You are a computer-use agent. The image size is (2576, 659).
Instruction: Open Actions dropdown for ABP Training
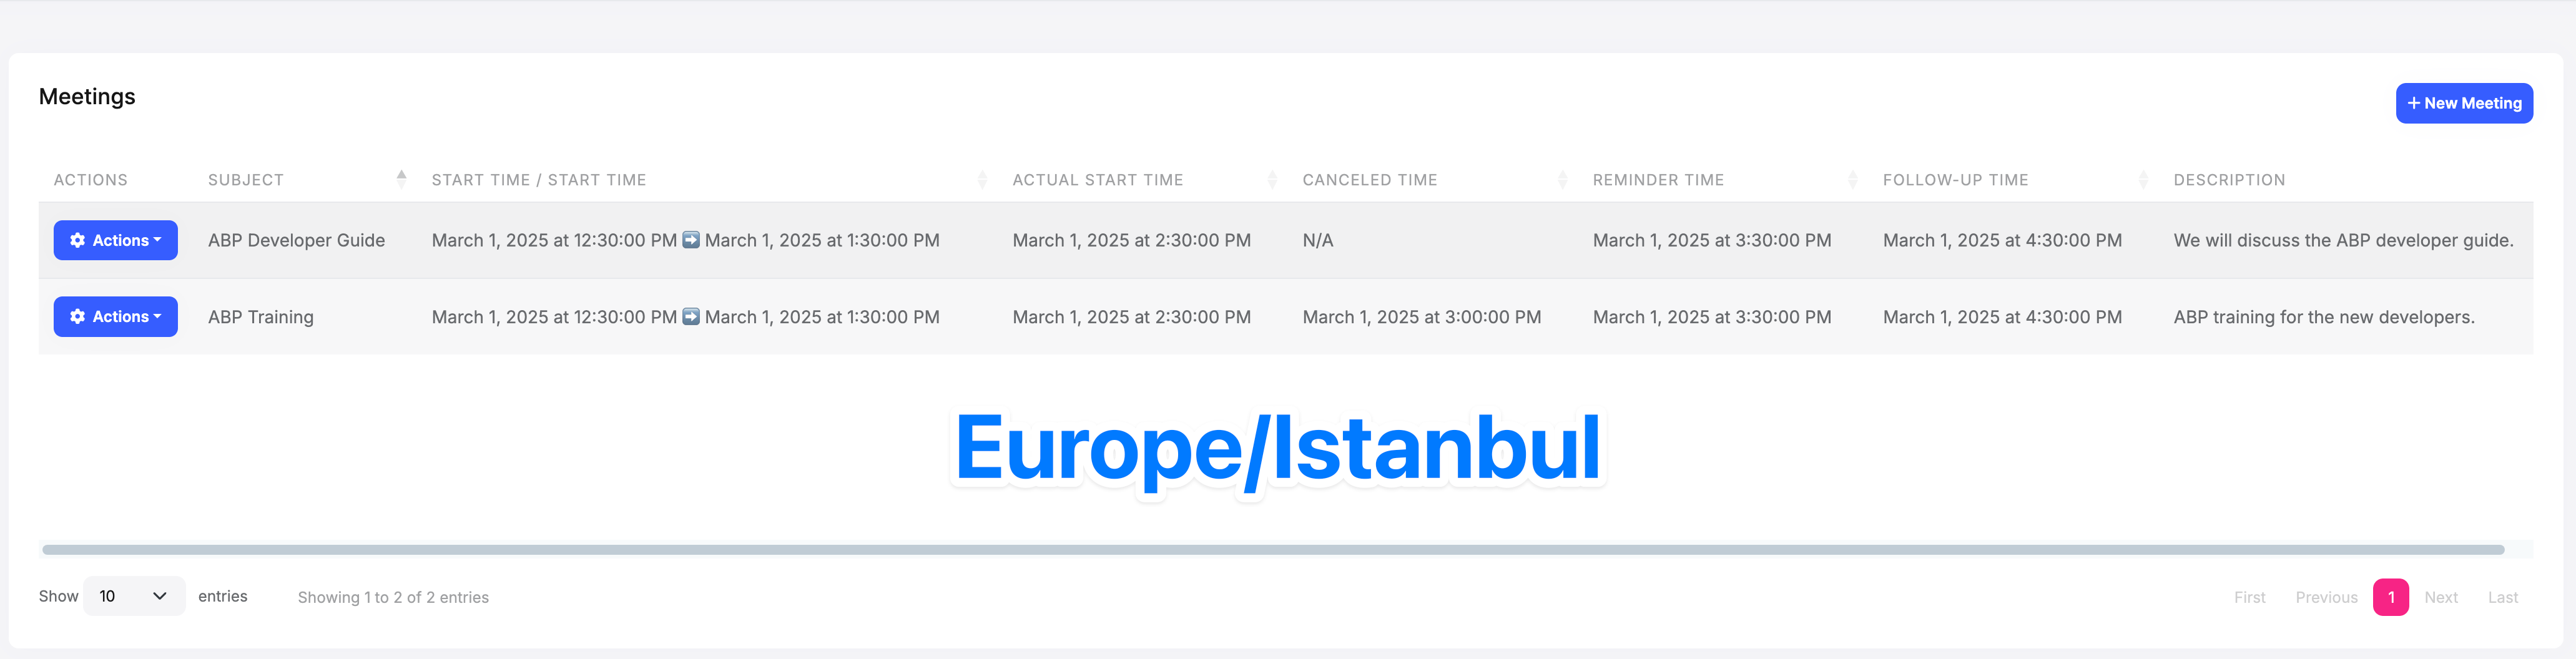pyautogui.click(x=116, y=317)
